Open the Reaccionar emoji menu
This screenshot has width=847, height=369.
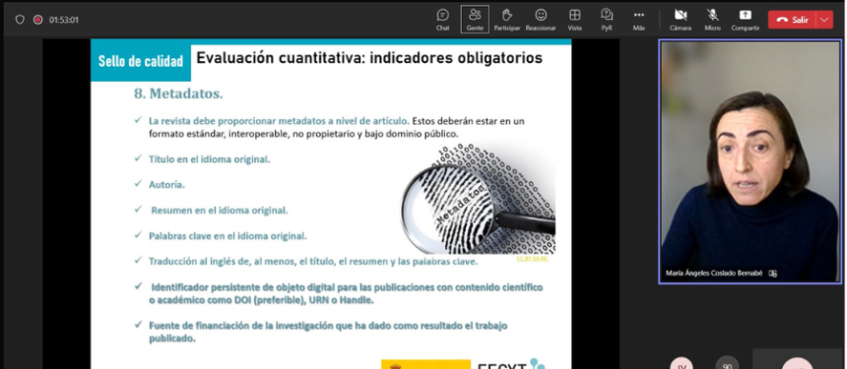pos(541,20)
